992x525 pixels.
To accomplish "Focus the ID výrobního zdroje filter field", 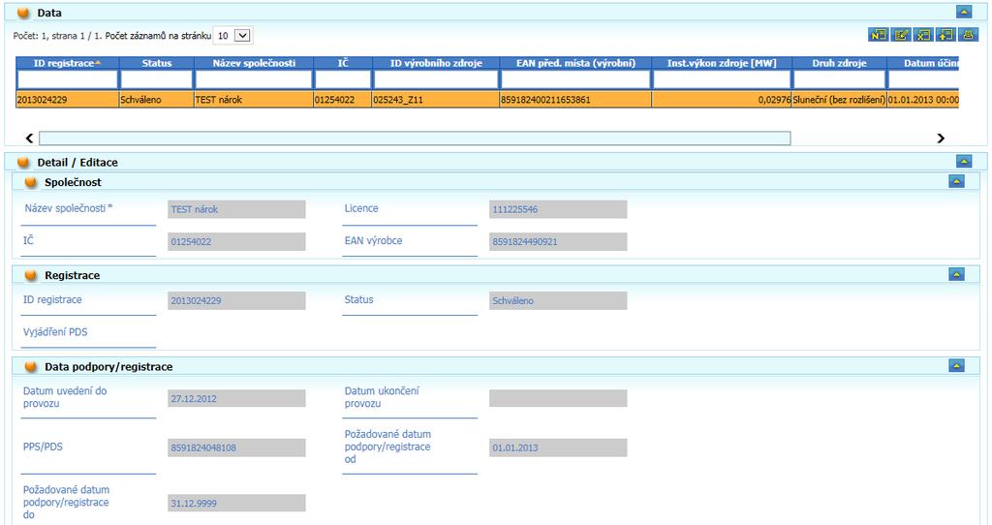I will tap(436, 79).
